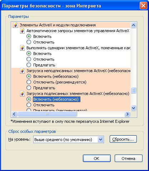Click the 'Отмена' button
This screenshot has height=171, width=149.
(x=129, y=159)
